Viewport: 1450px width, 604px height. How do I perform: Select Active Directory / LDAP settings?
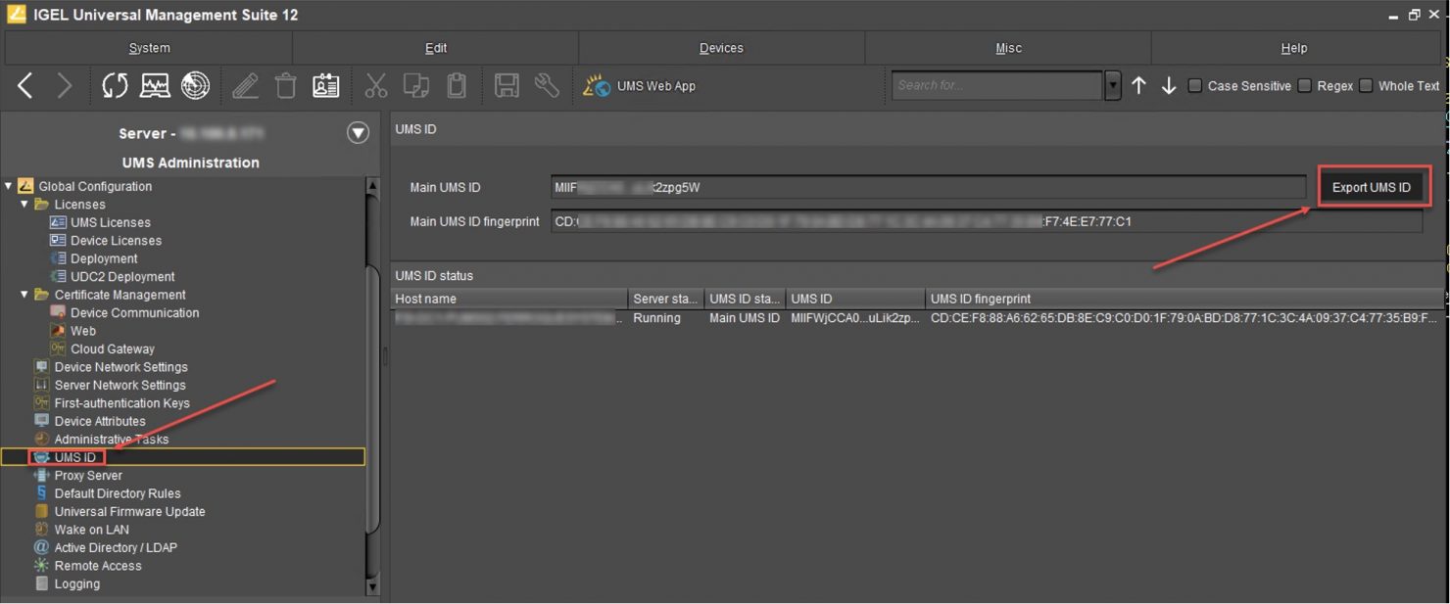[x=115, y=547]
